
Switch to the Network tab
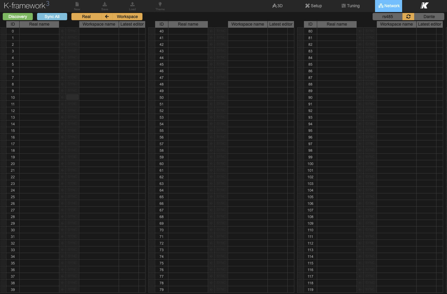[x=388, y=5]
